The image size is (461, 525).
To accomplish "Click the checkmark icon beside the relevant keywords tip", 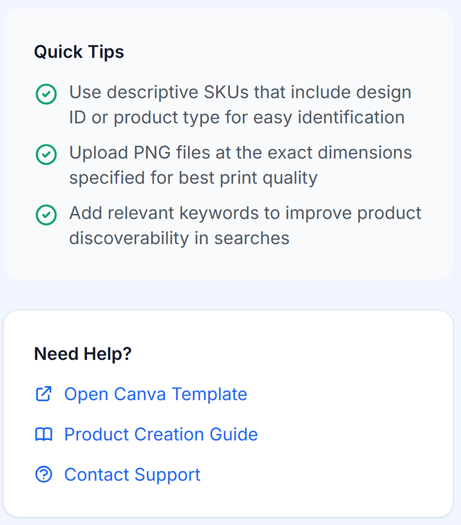I will pyautogui.click(x=46, y=215).
